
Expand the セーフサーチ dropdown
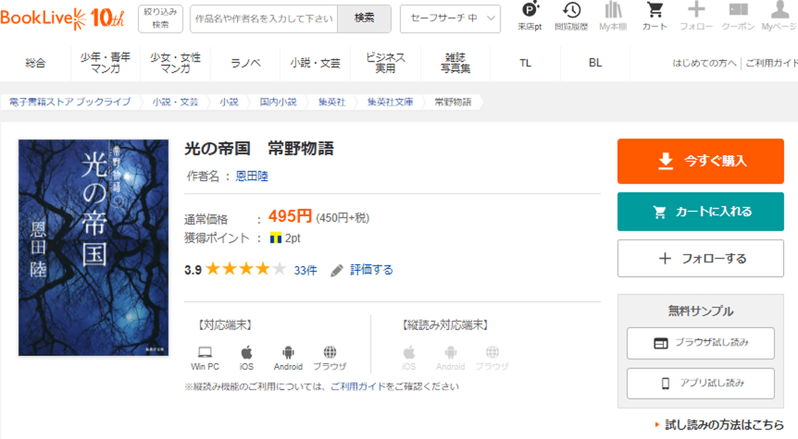coord(450,19)
